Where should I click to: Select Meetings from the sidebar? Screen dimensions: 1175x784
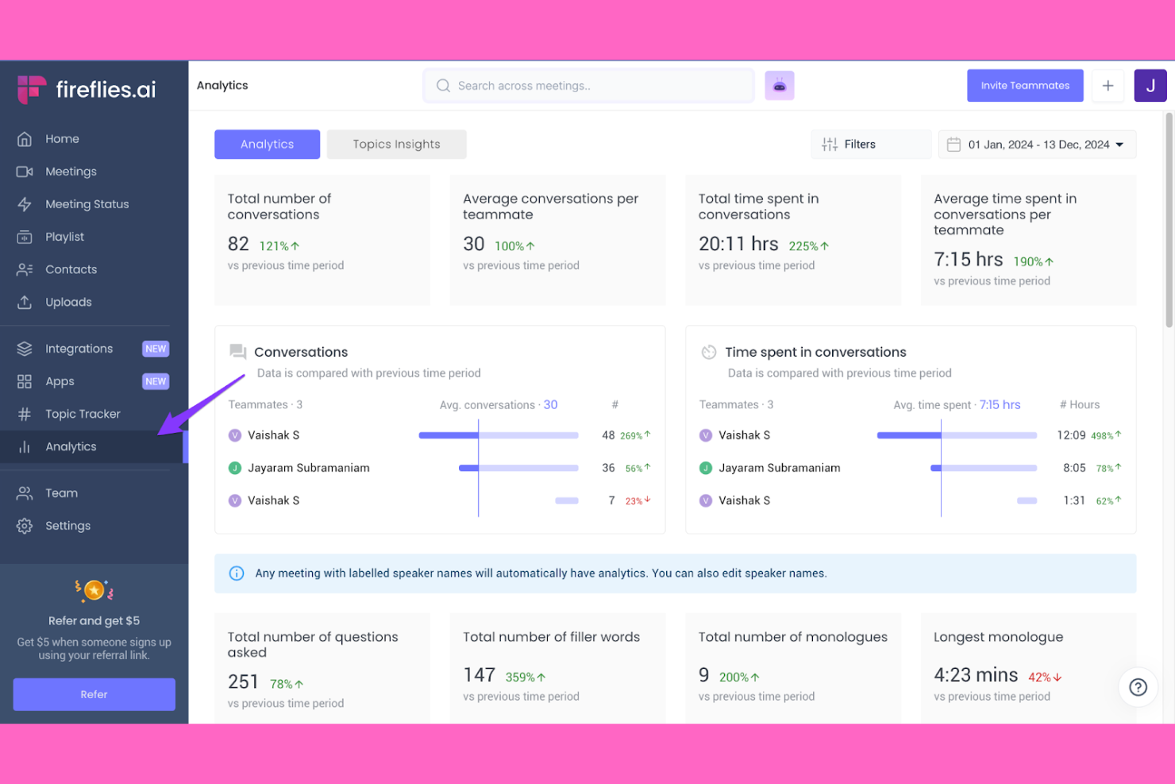coord(71,171)
